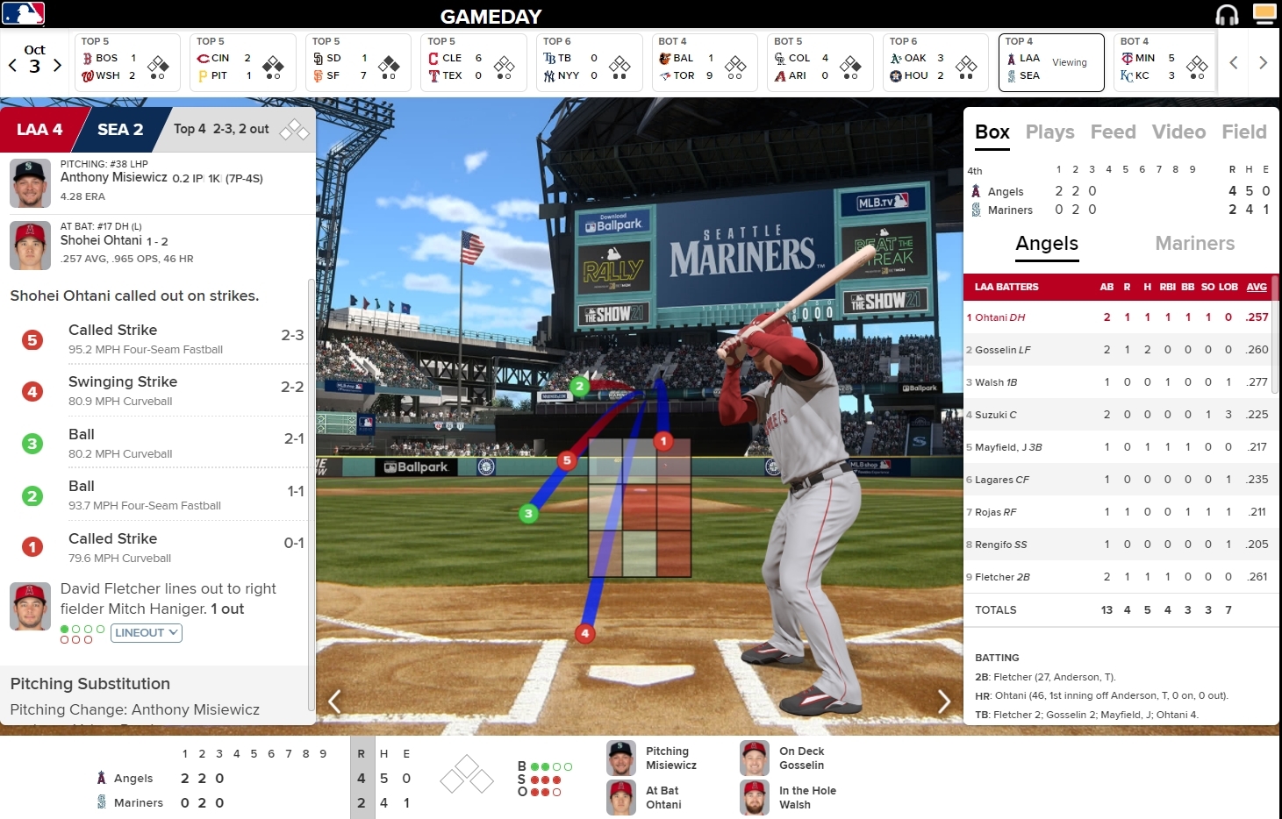Open the CLE vs TEX game card
This screenshot has height=819, width=1282.
coord(473,62)
